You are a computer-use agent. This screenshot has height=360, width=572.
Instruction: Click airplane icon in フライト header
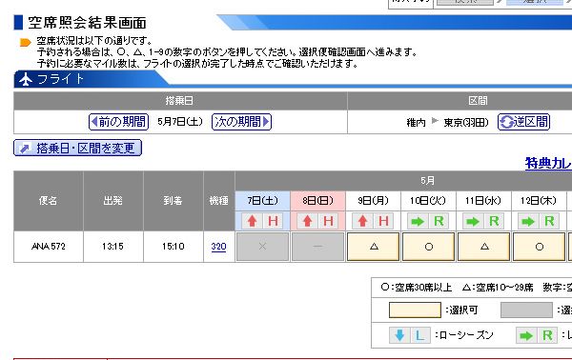pos(26,79)
